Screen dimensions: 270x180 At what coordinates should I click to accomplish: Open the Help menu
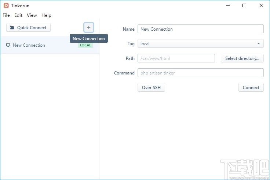click(46, 15)
